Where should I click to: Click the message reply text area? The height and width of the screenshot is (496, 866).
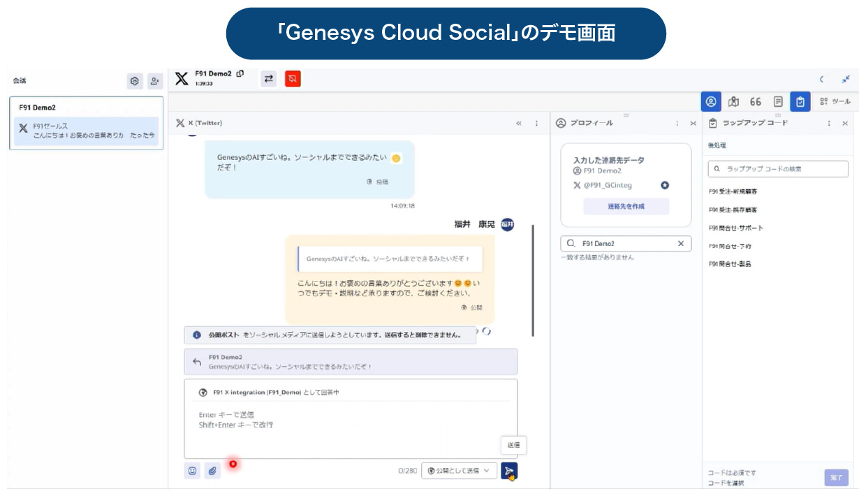pyautogui.click(x=351, y=428)
